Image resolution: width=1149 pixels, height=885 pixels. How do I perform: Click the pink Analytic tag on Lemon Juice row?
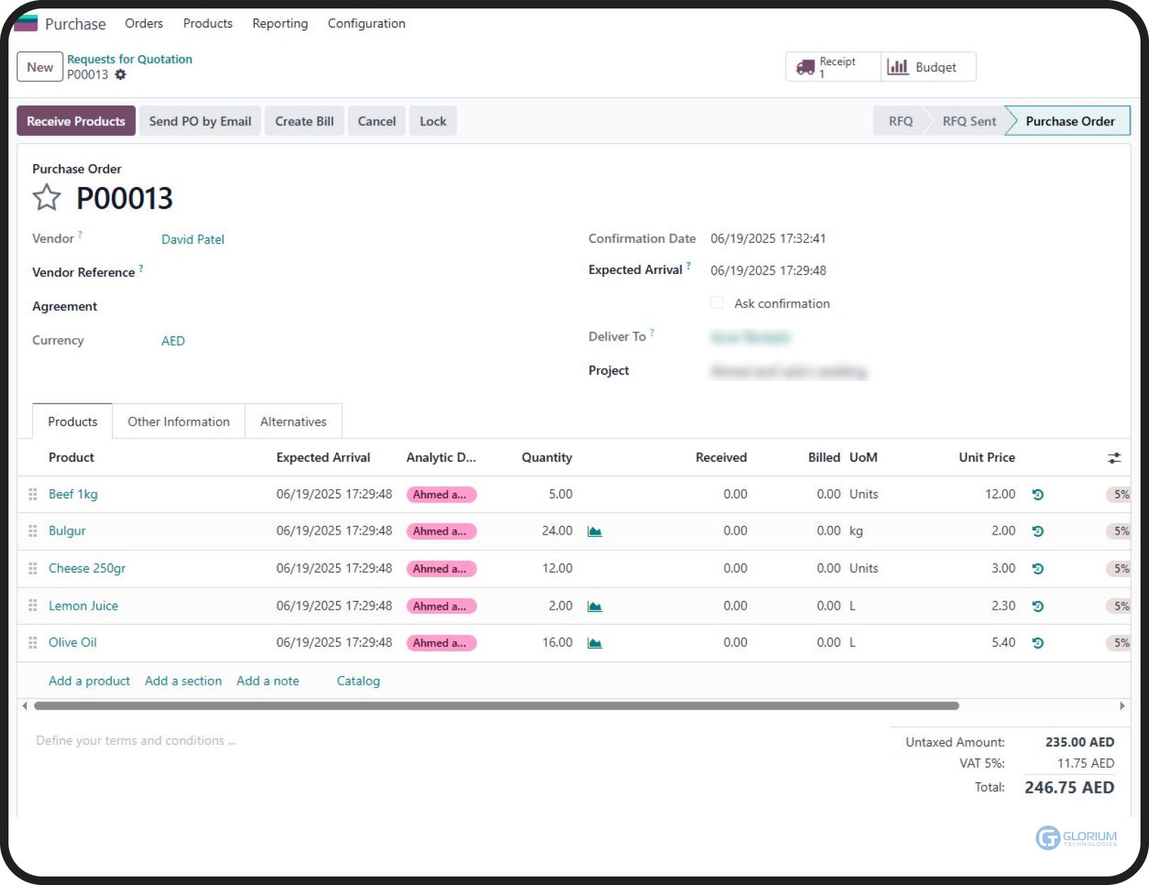(441, 606)
